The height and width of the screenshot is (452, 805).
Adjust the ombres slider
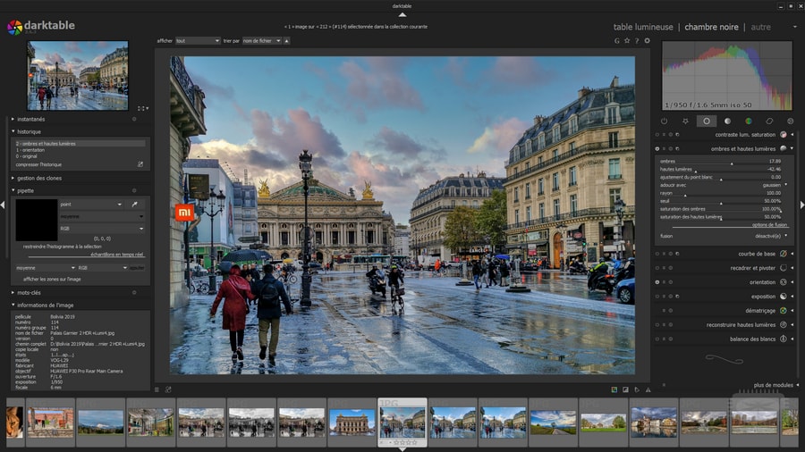[721, 162]
